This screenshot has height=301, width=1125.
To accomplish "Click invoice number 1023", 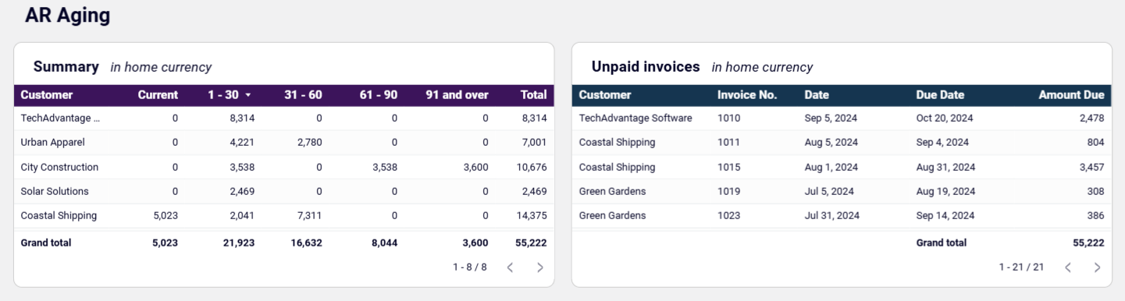I will pyautogui.click(x=729, y=215).
